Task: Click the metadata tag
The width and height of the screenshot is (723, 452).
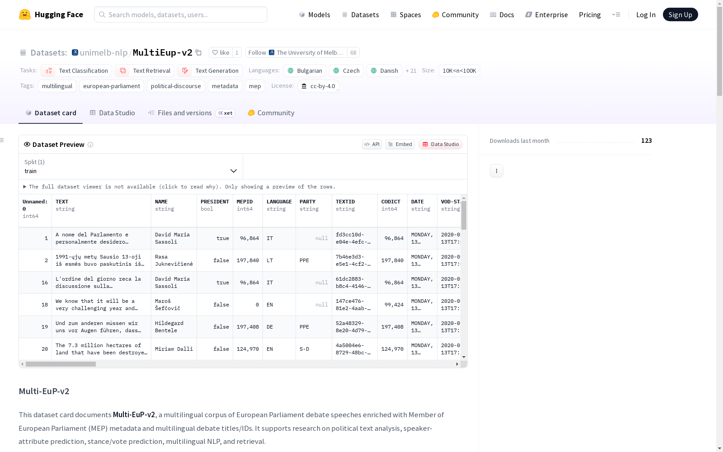Action: (x=225, y=86)
